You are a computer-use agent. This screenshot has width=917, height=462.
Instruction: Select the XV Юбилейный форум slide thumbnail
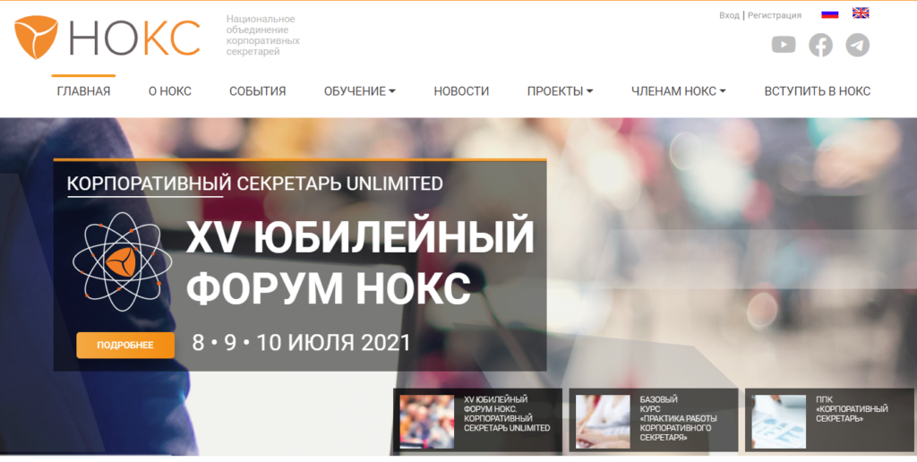point(427,422)
